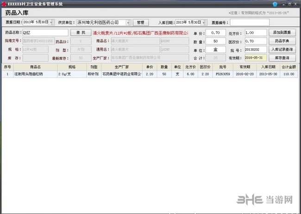This screenshot has height=214, width=301.
Task: Open the 供货单位 supplier dropdown arrow
Action: point(128,23)
